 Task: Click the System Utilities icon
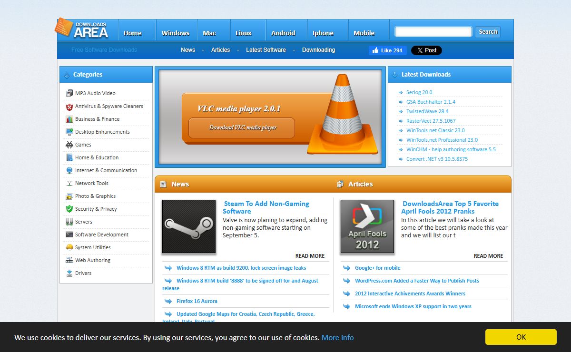(x=69, y=248)
